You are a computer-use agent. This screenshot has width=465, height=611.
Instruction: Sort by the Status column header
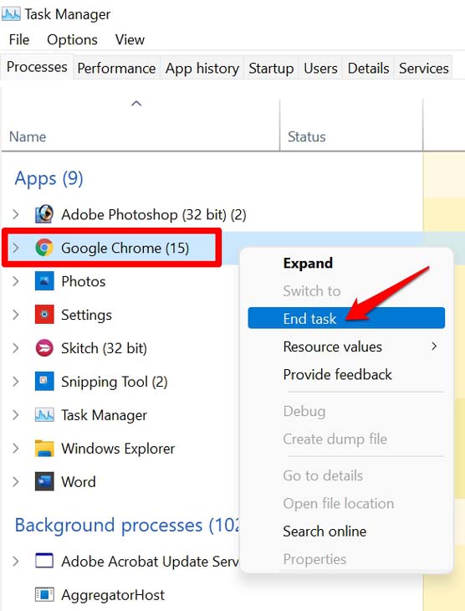pyautogui.click(x=306, y=136)
